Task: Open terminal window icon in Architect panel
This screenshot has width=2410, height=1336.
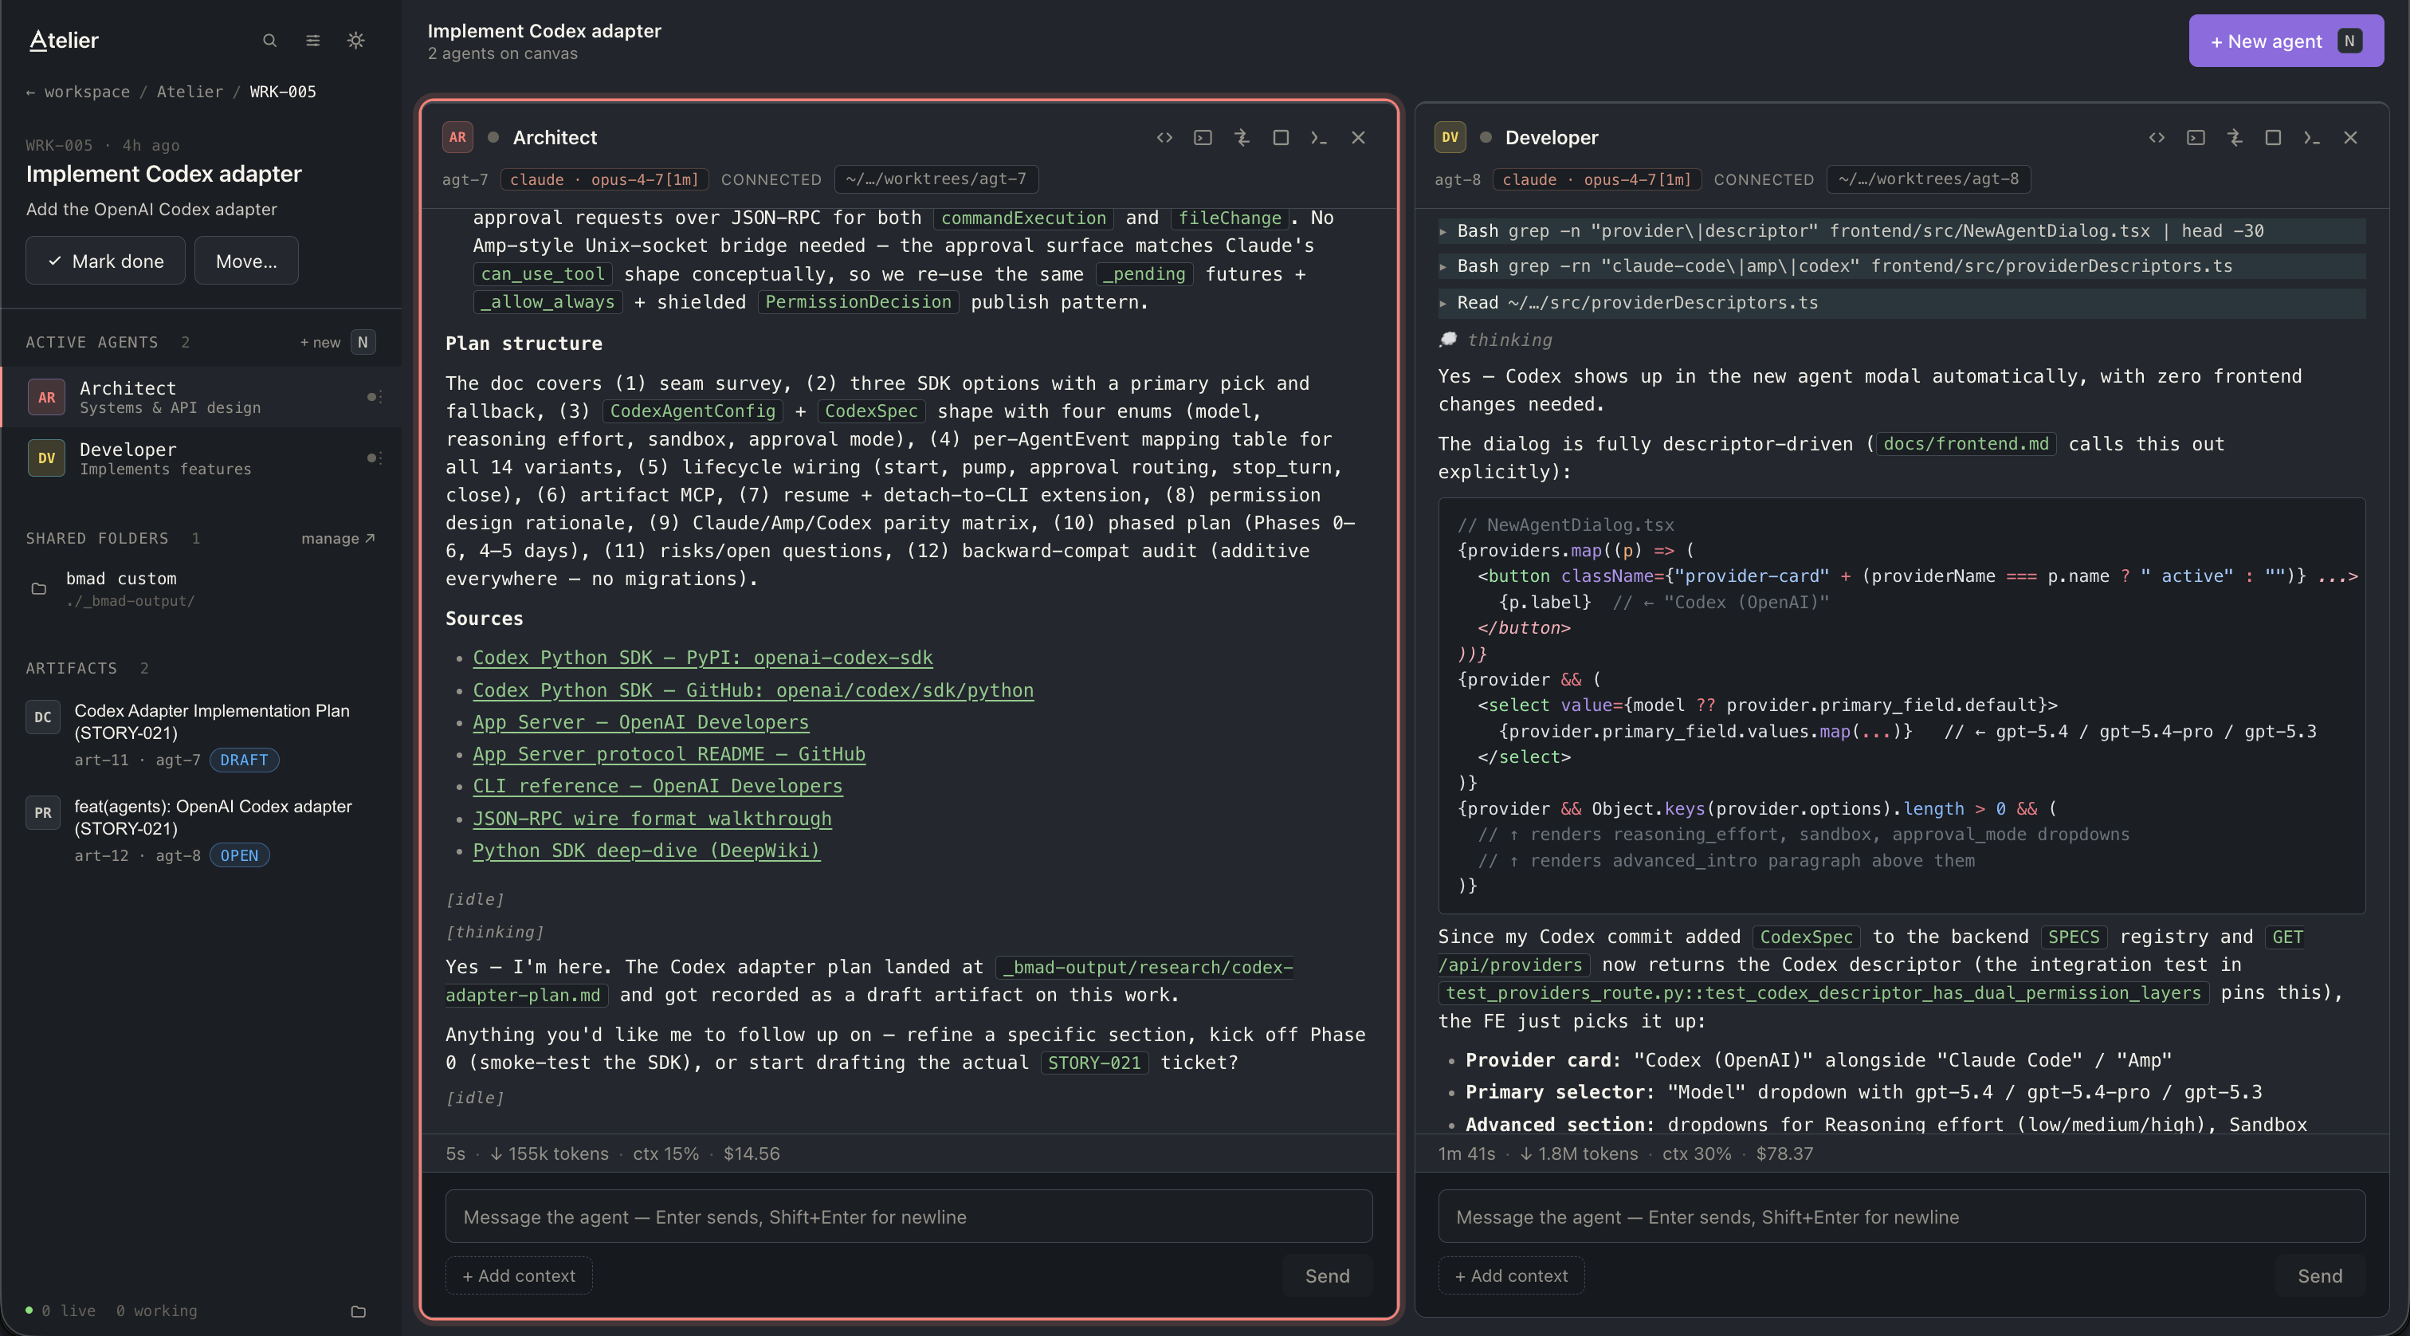Action: [1203, 138]
